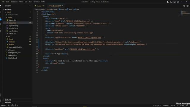Screen dimensions: 190x107
Task: Click the Ln 18, Col 29 status entry
Action: pyautogui.click(x=157, y=105)
